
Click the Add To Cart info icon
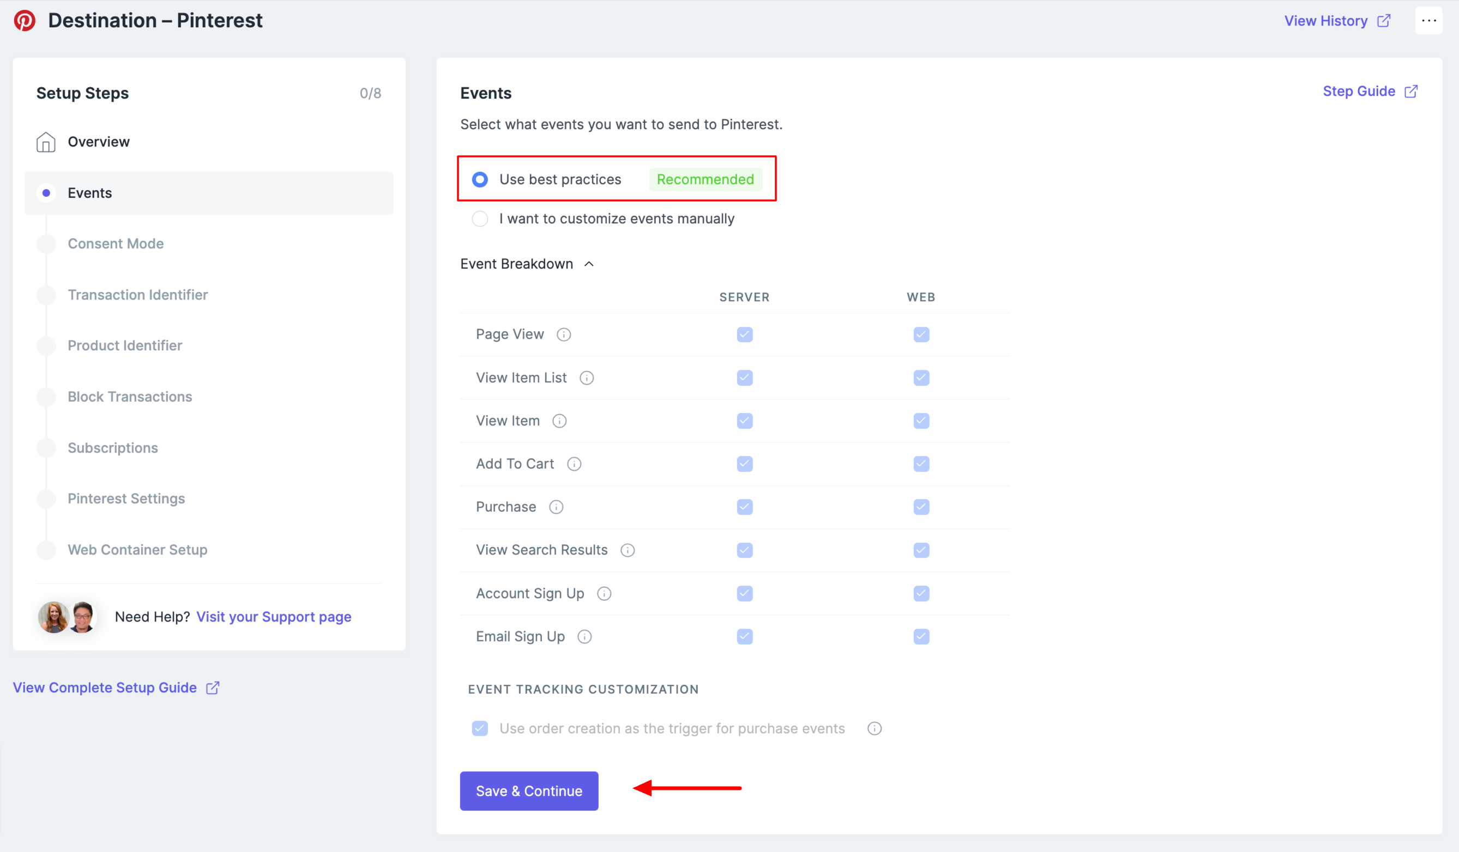pyautogui.click(x=574, y=464)
